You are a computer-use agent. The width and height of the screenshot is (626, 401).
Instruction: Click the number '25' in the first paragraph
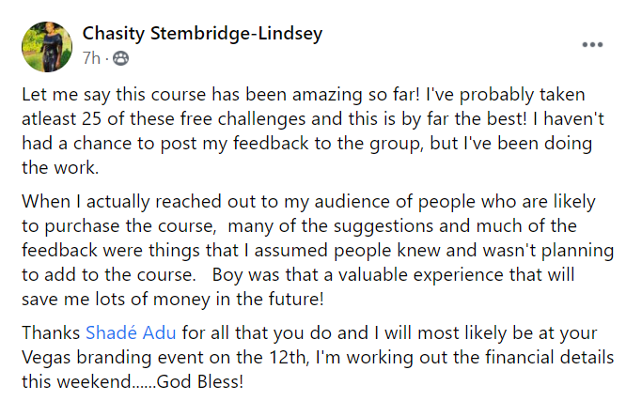(x=92, y=119)
